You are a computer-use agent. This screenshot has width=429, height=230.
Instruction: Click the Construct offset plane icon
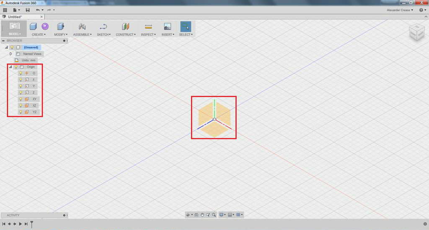point(125,26)
